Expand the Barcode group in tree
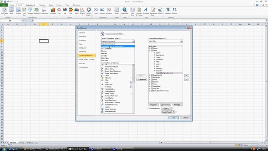This screenshot has width=268, height=151. point(155,71)
